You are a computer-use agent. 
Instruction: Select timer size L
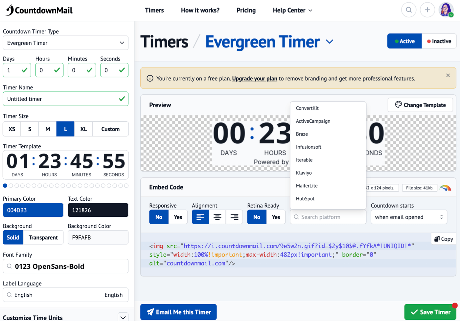pos(65,129)
